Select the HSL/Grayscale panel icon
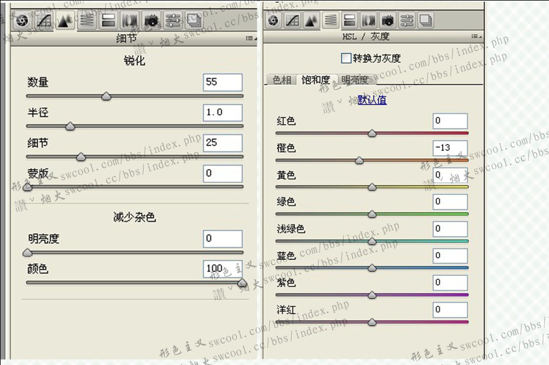This screenshot has height=365, width=549. click(331, 21)
